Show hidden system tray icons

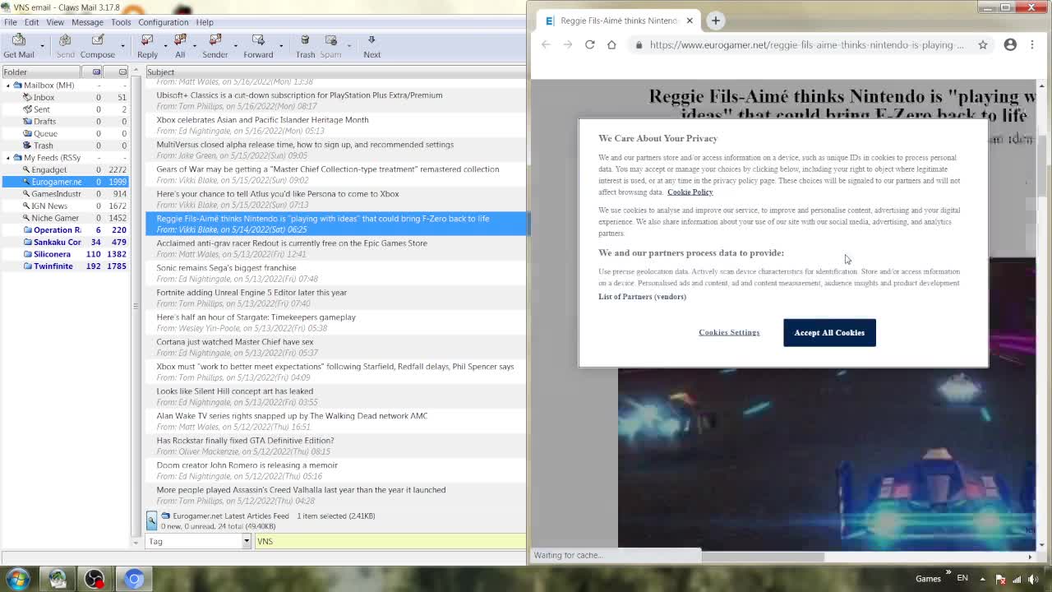click(982, 579)
